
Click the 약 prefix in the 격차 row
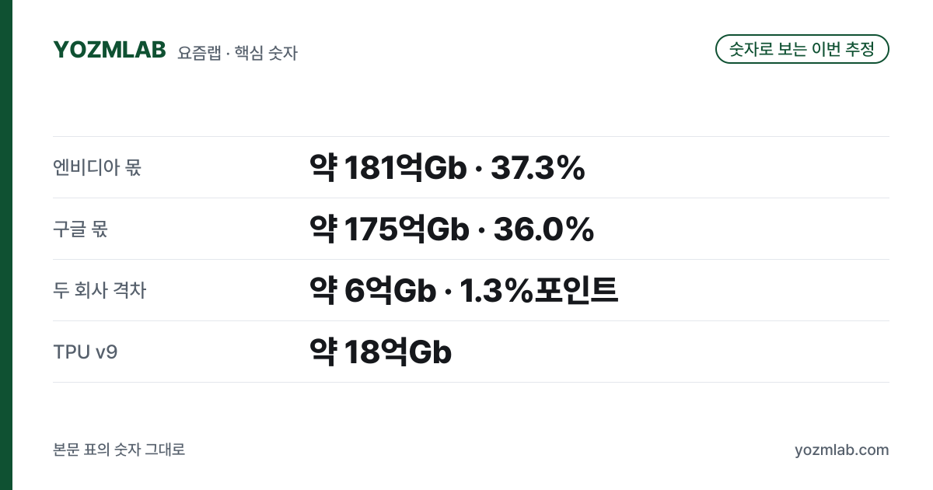click(x=323, y=291)
